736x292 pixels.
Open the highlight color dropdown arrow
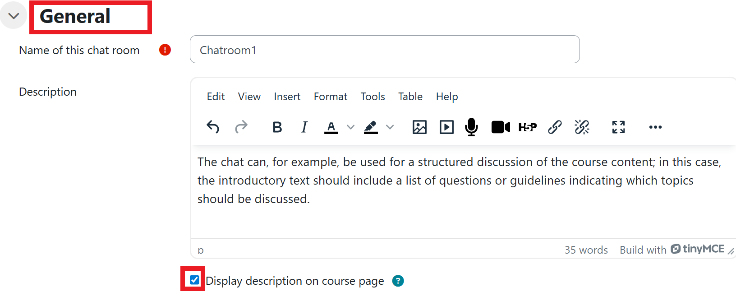coord(390,127)
